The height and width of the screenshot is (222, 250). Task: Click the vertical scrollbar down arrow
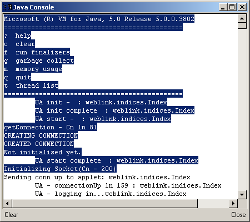(242, 194)
